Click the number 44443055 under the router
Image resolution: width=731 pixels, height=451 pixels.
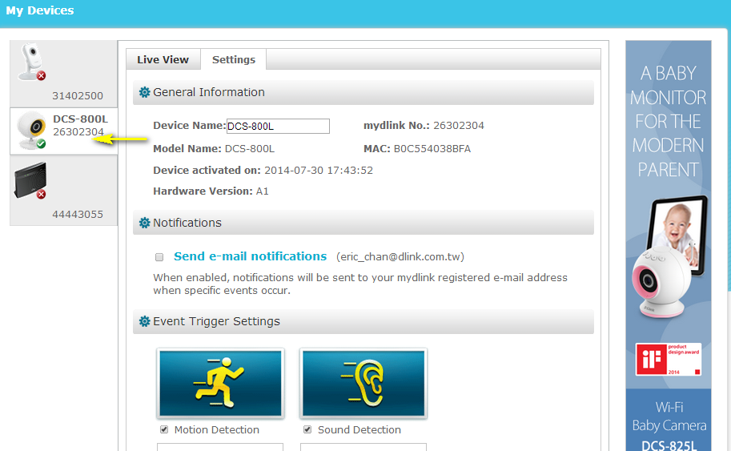(x=78, y=215)
